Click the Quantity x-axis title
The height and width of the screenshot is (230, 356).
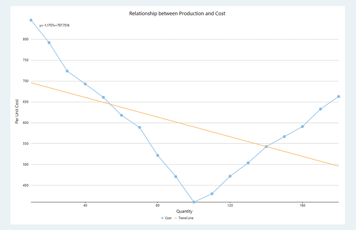(x=185, y=211)
